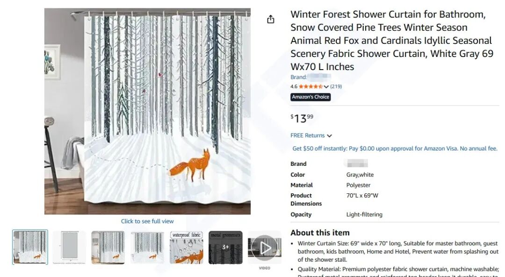The width and height of the screenshot is (505, 277).
Task: Click 'Click to see full view' link
Action: coord(147,221)
